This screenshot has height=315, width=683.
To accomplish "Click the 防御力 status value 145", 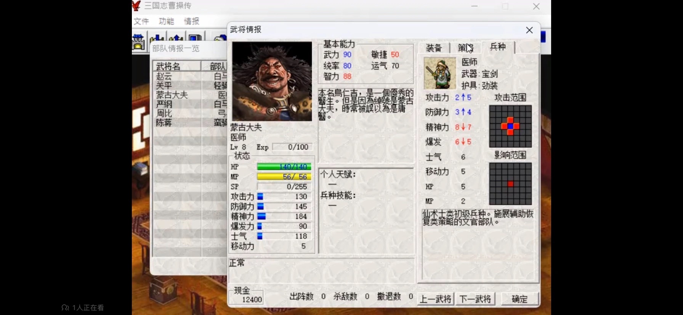I will [x=301, y=206].
